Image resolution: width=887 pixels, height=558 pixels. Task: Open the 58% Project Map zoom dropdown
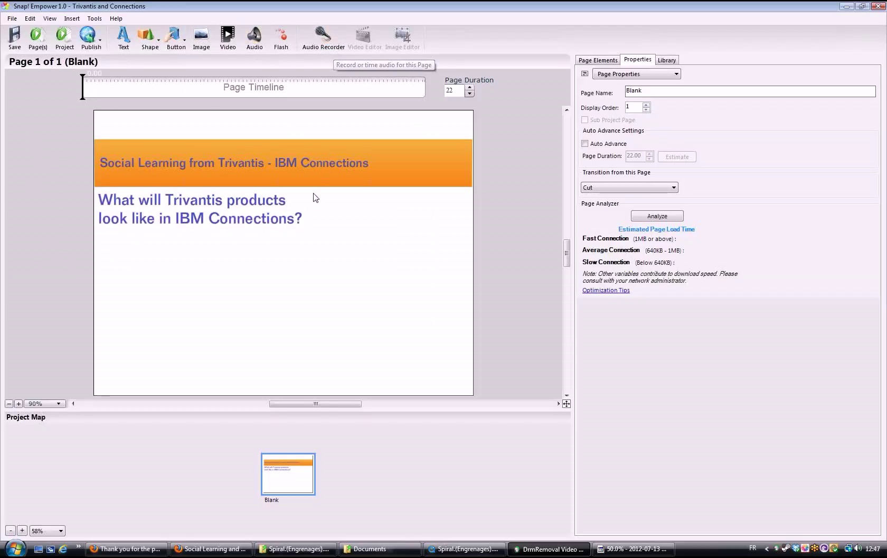tap(47, 531)
